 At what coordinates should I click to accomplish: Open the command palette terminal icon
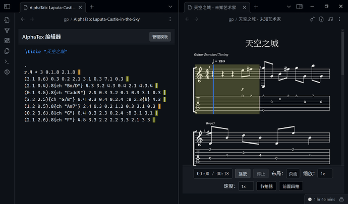(7, 61)
